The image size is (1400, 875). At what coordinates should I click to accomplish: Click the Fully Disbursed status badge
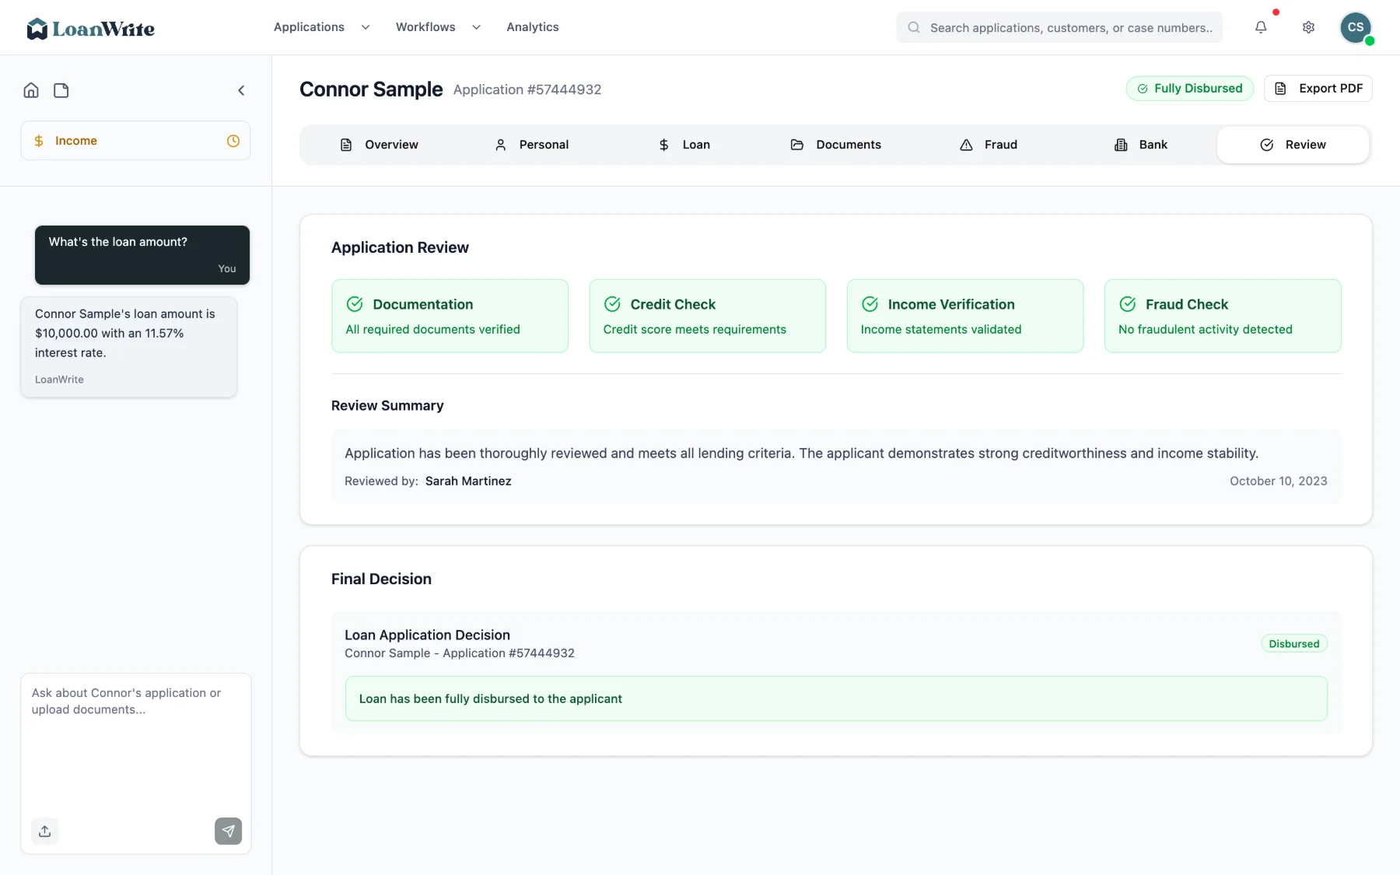point(1189,89)
